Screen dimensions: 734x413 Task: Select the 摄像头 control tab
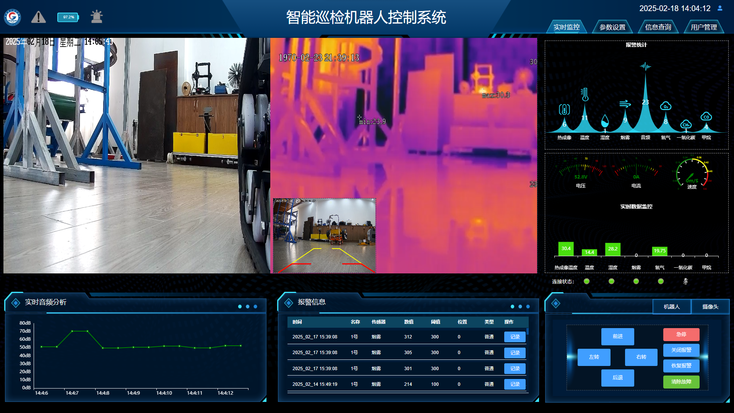[x=710, y=307]
